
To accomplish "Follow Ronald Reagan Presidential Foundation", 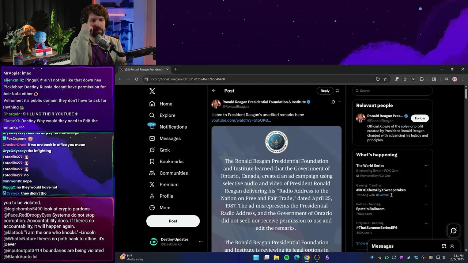I will tap(420, 118).
